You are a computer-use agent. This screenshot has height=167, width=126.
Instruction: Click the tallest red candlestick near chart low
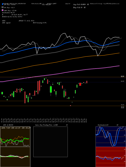point(25,97)
